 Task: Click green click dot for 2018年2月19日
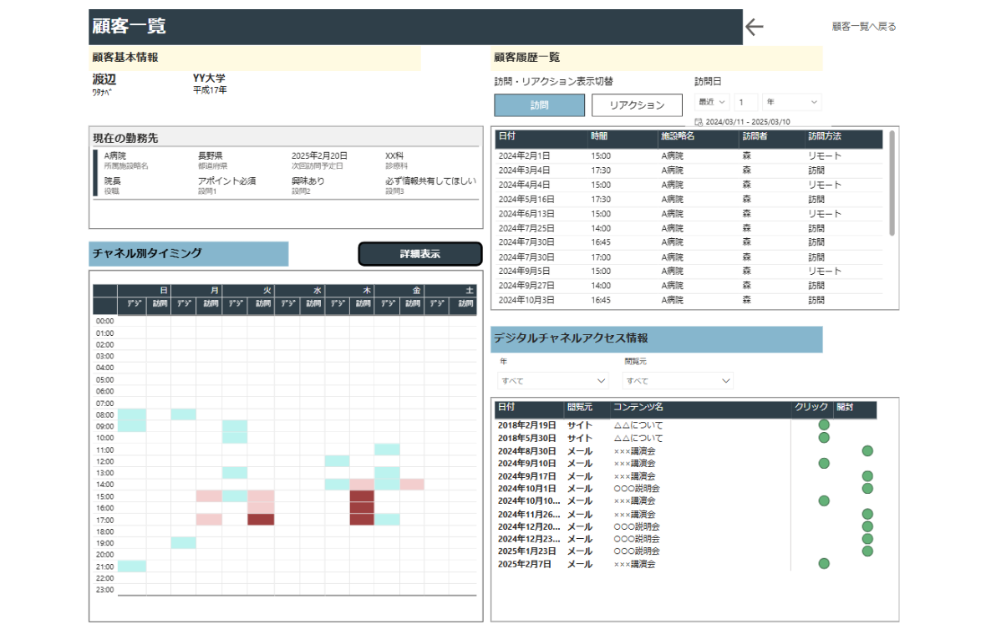click(824, 425)
